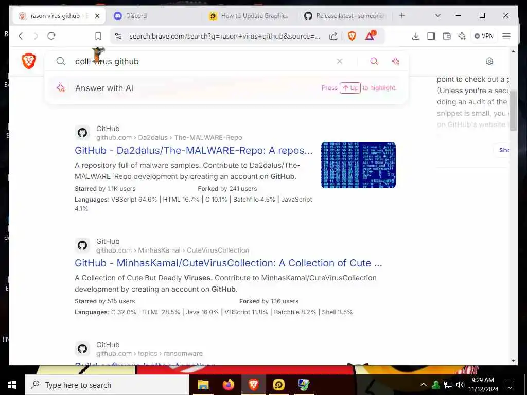Click the Windows taskbar search box

point(107,385)
